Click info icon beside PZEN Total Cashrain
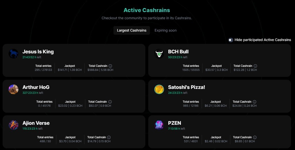Viewport: 295px width, 150px height. point(255,137)
